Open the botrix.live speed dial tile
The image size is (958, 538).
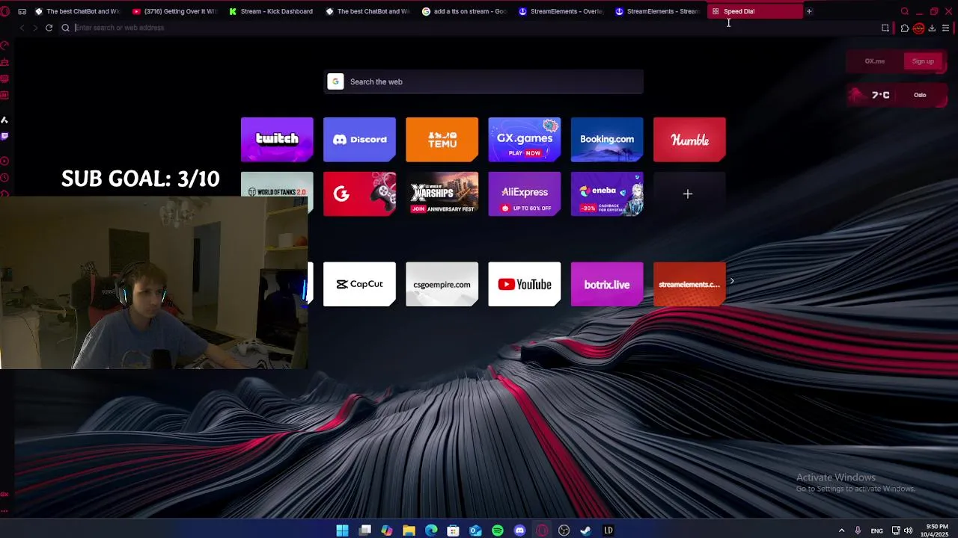pyautogui.click(x=607, y=284)
